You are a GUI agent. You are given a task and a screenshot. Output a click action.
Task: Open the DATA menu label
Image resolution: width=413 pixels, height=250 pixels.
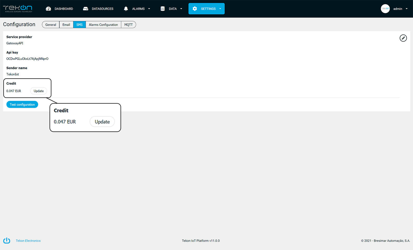point(173,9)
